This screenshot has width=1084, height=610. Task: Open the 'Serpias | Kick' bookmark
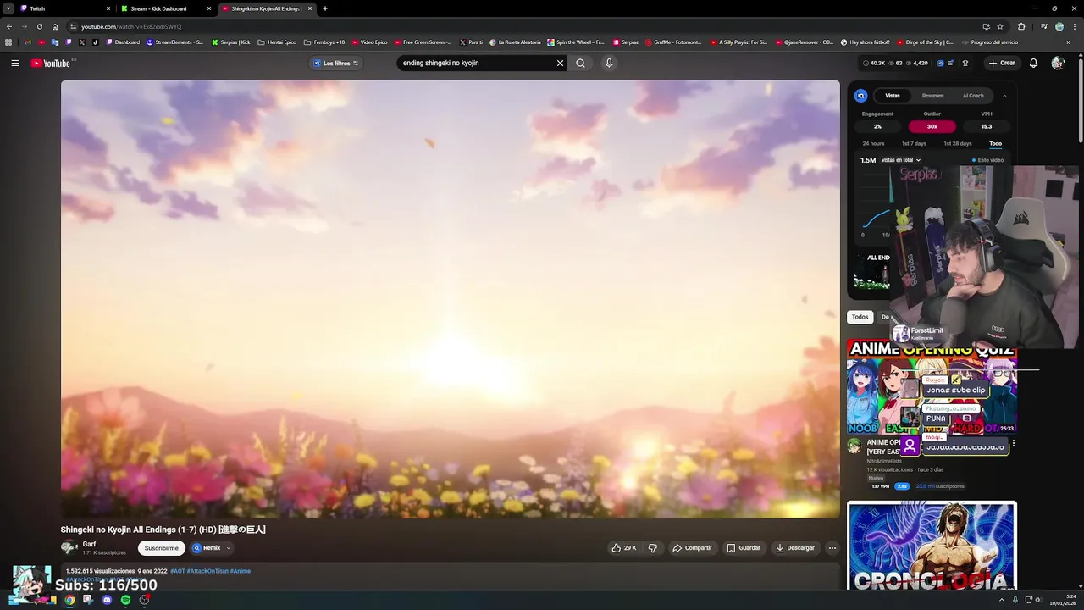click(231, 42)
